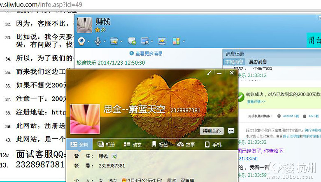Open chat using the speech bubble icon
The height and width of the screenshot is (182, 321).
(231, 131)
